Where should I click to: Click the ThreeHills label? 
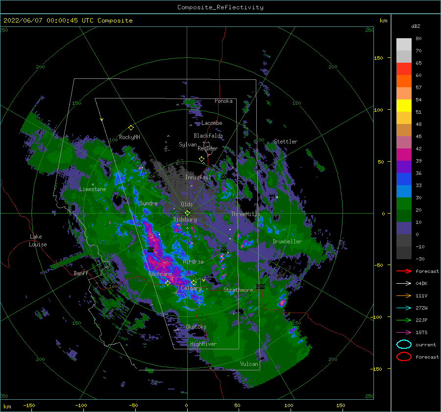[245, 214]
